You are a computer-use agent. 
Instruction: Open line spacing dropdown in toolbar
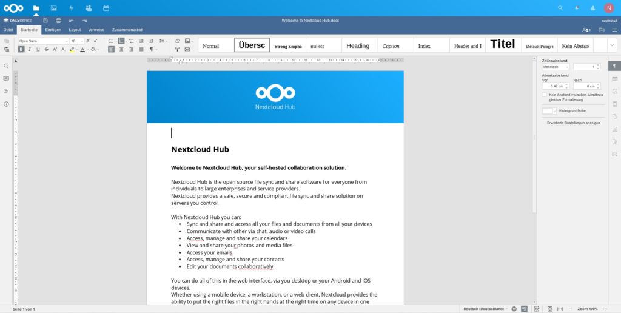pos(163,41)
